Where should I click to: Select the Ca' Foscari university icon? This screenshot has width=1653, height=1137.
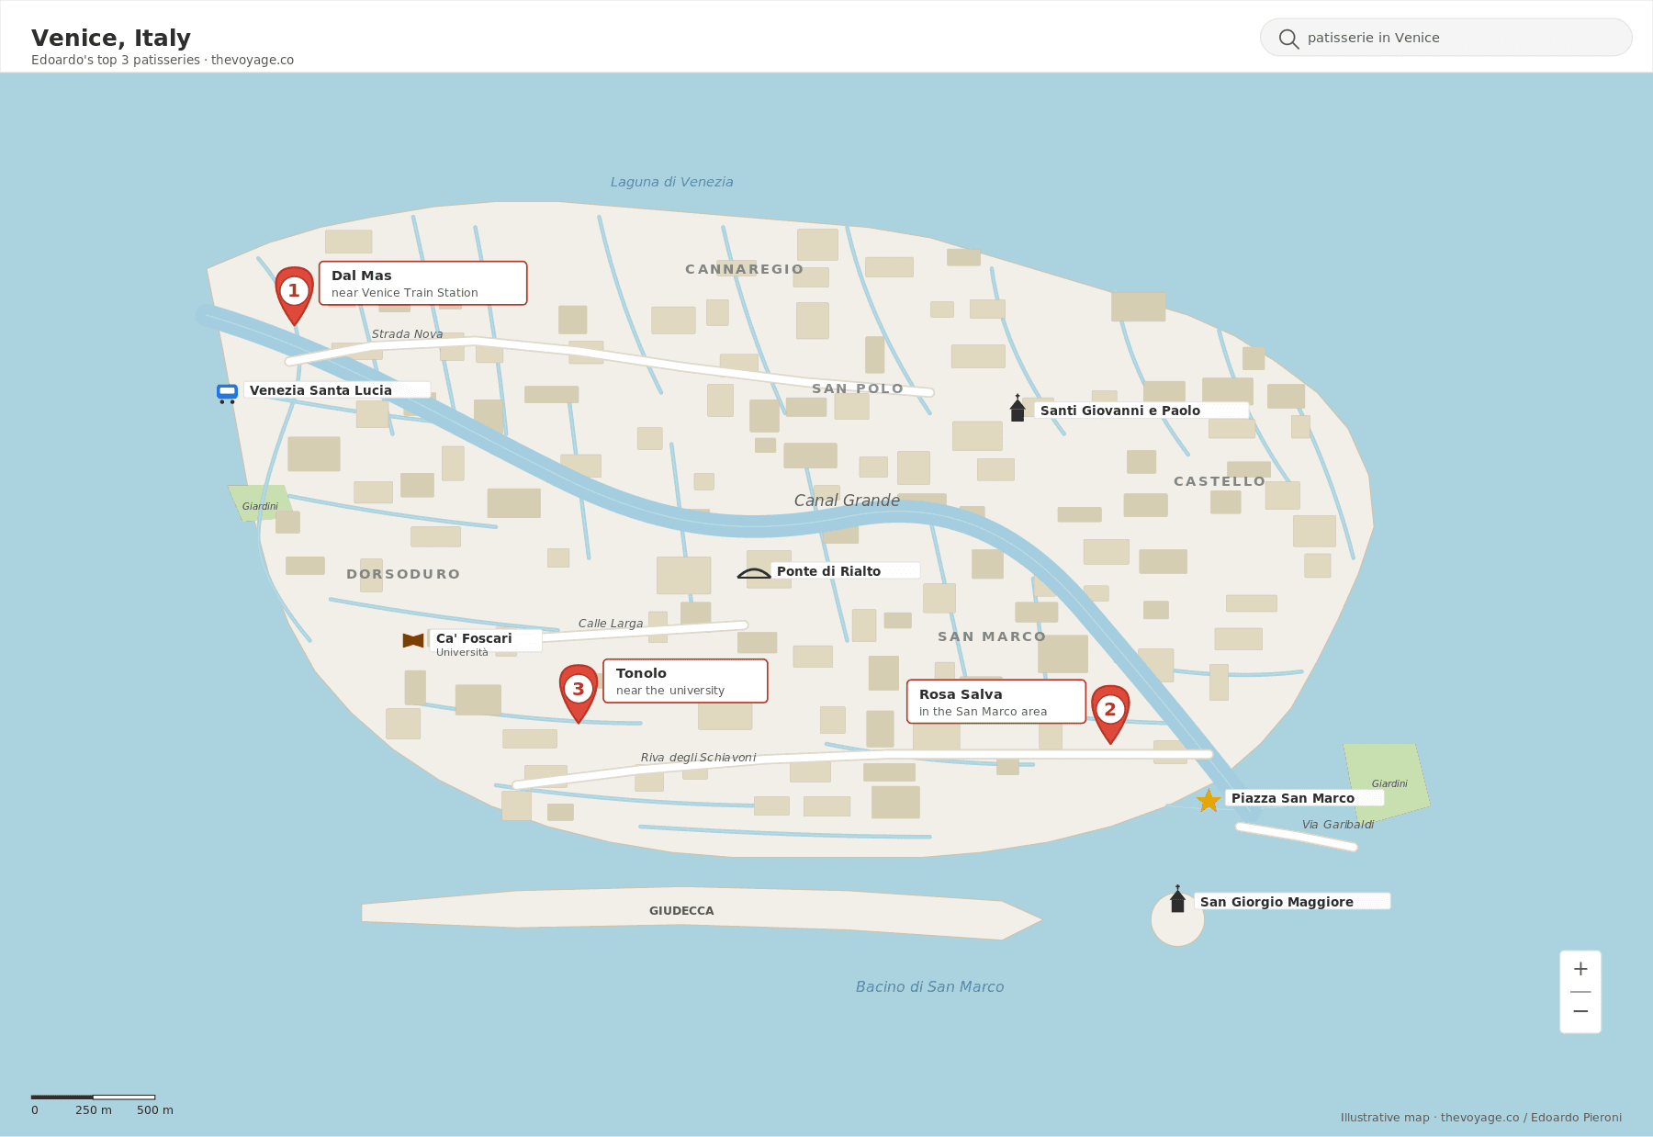tap(413, 640)
